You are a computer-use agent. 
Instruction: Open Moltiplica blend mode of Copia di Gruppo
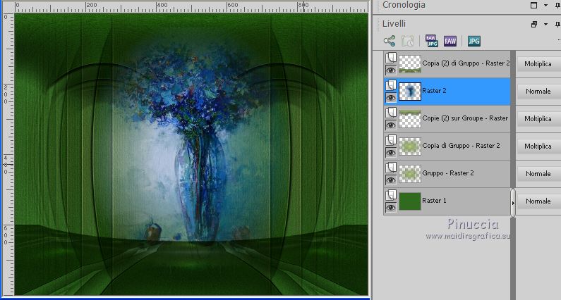click(538, 146)
